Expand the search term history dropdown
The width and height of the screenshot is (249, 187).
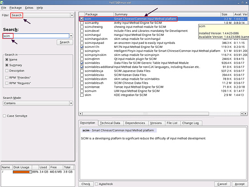click(71, 36)
